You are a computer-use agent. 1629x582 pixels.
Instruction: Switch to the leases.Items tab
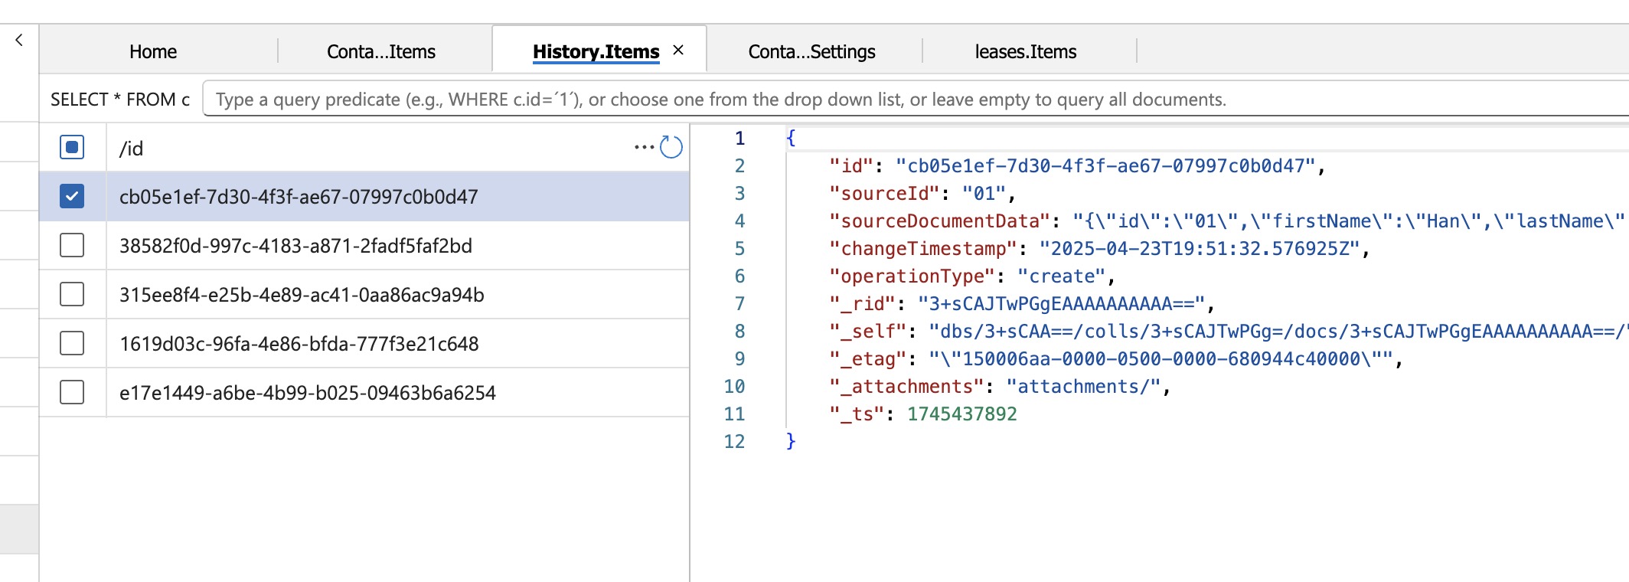[1025, 51]
